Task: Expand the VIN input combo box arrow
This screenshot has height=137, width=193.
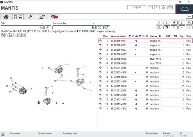Action: pos(42,27)
